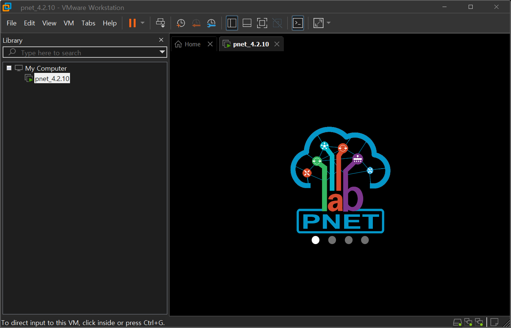The image size is (511, 328).
Task: Close the pnet_4.2.10 tab
Action: click(x=277, y=44)
